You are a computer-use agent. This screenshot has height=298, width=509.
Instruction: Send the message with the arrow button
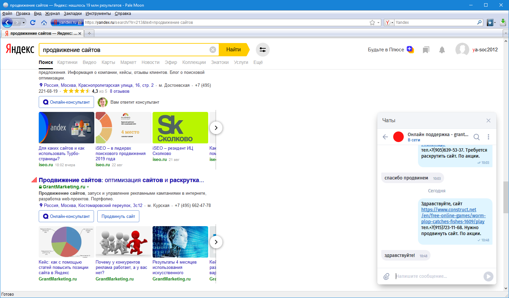tap(488, 276)
